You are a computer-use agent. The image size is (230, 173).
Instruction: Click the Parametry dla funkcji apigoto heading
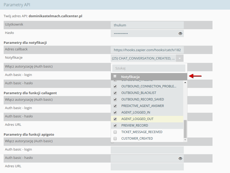(x=29, y=134)
